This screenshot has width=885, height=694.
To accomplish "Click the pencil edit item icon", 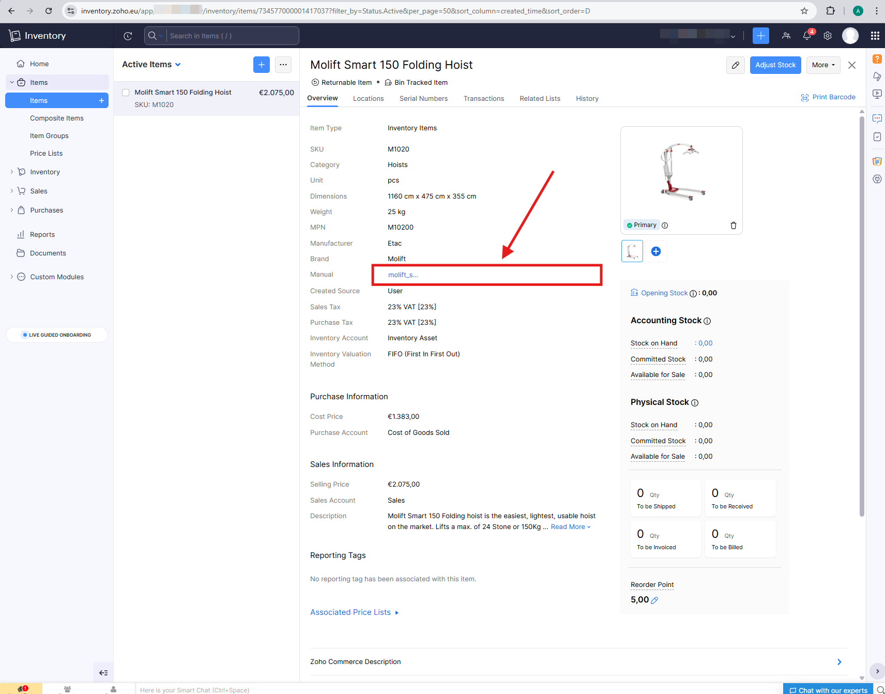I will (735, 65).
